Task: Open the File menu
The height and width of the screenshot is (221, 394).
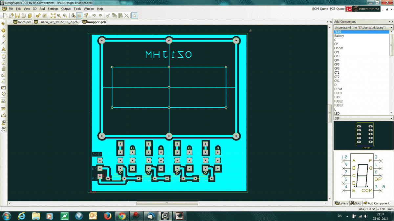Action: click(11, 9)
